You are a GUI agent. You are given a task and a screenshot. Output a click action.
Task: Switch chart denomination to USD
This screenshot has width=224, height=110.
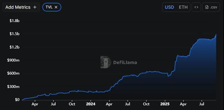click(169, 7)
